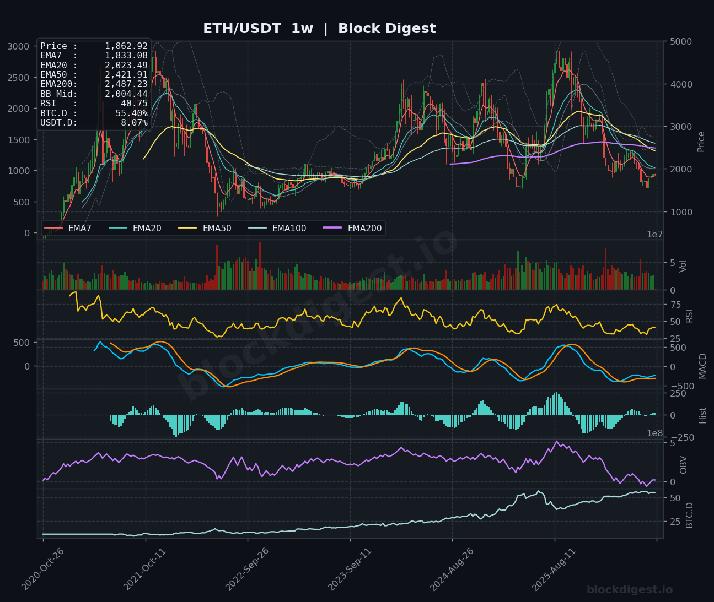This screenshot has width=714, height=602.
Task: Click the 3000 tick on left axis
Action: pyautogui.click(x=19, y=46)
